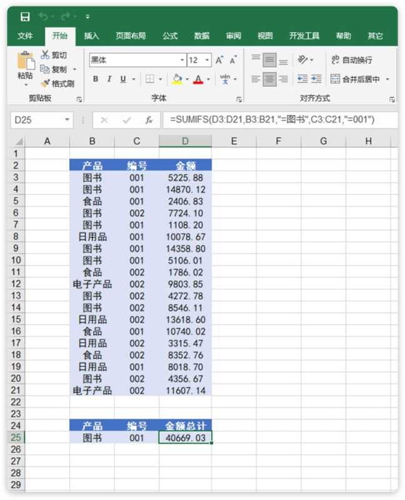Open the 对齐方式 dialog launcher
405x500 pixels.
pos(392,100)
